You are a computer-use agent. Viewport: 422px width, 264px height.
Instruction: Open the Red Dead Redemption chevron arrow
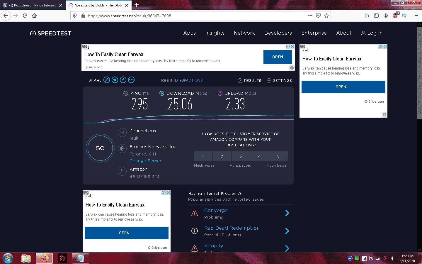tap(287, 231)
